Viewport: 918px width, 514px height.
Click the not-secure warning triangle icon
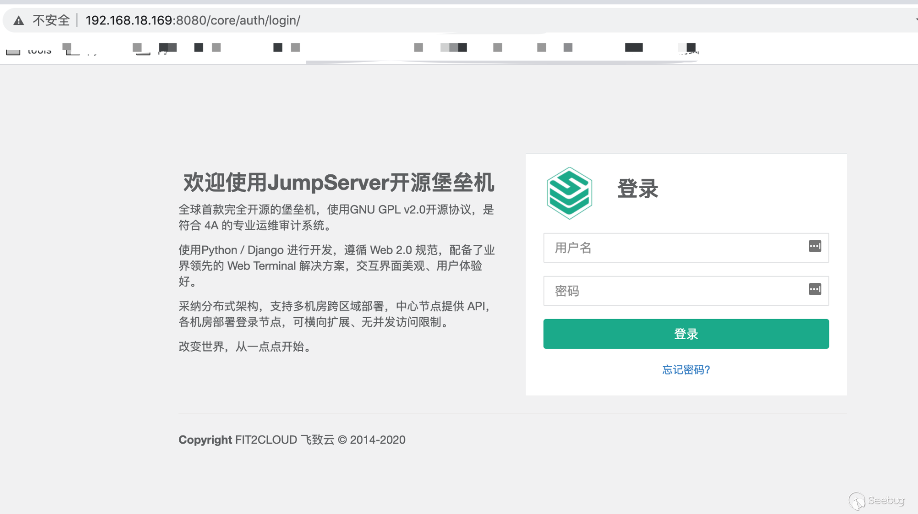19,21
